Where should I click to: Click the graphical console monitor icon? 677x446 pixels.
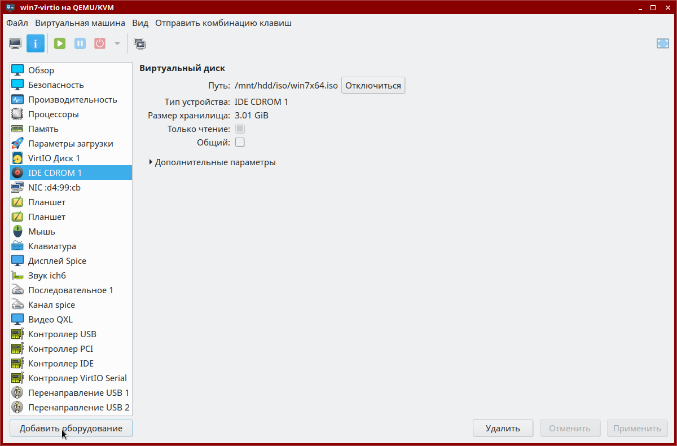coord(15,43)
